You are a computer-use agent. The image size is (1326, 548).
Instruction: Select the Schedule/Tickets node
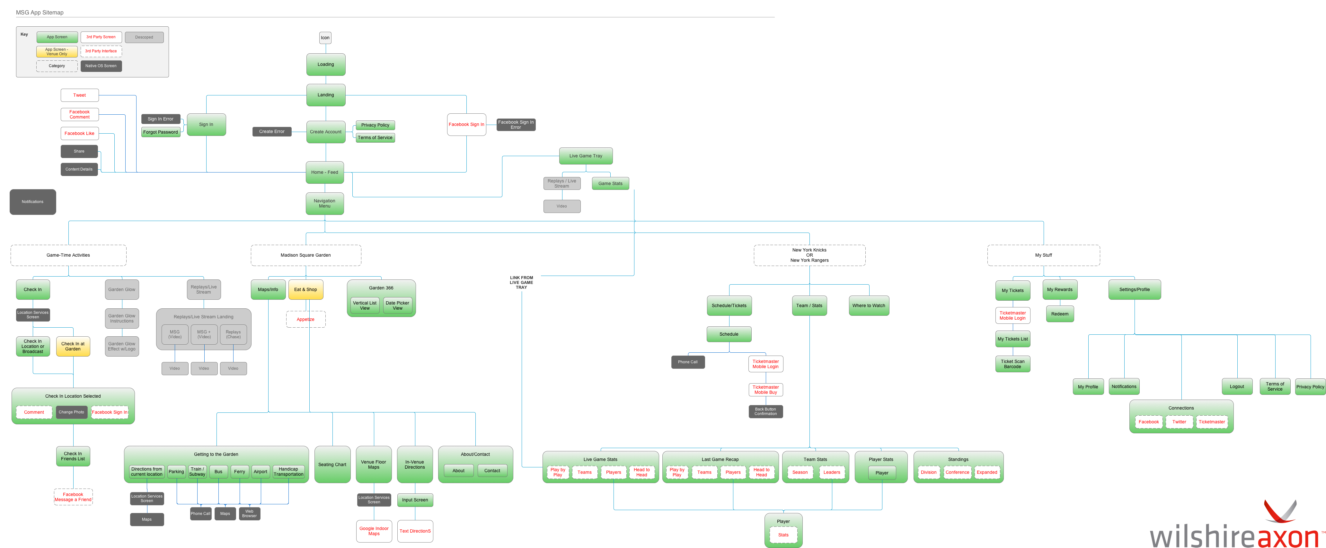pyautogui.click(x=729, y=306)
